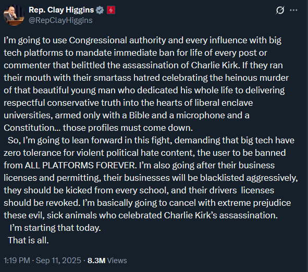Click the line I'm starting that today.
The width and height of the screenshot is (308, 272).
click(55, 228)
